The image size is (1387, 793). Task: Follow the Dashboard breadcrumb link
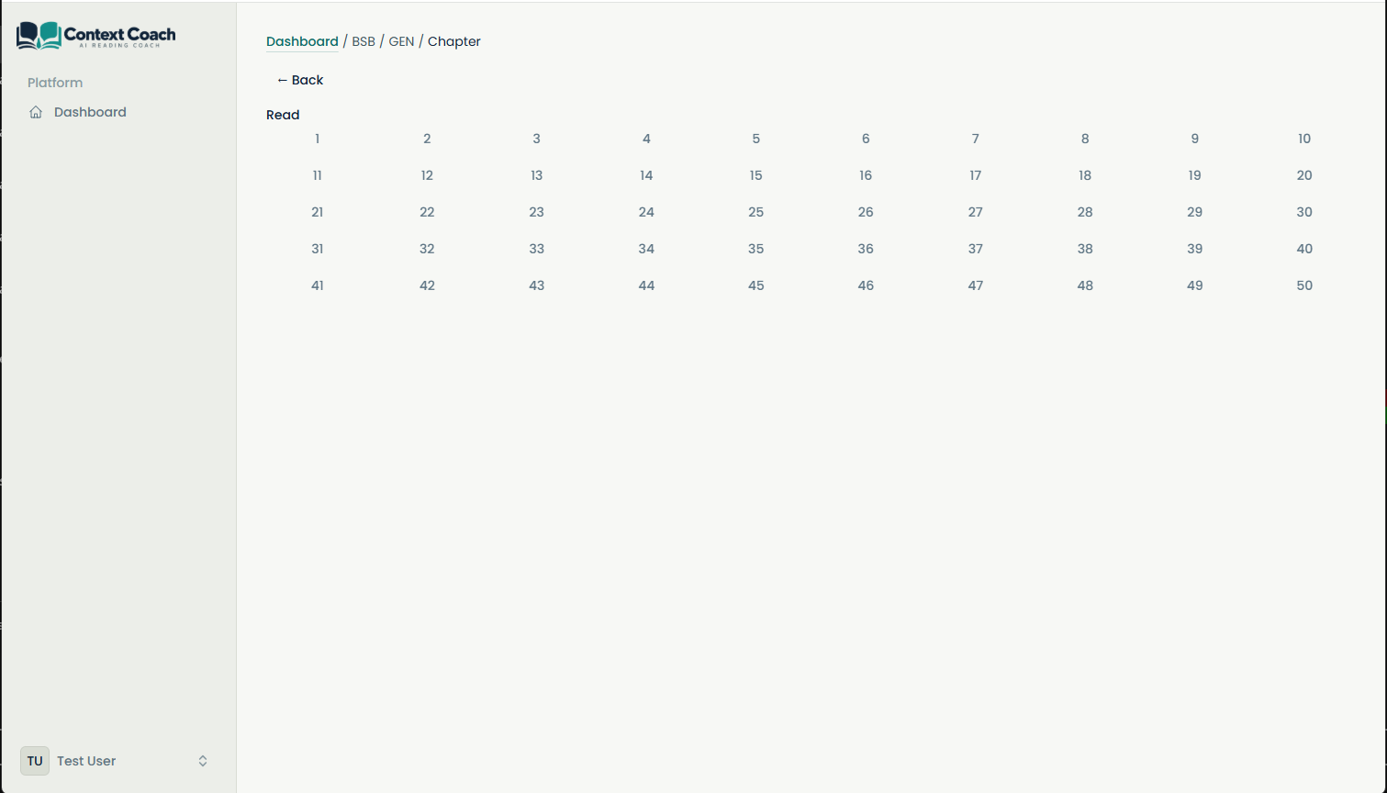[302, 41]
